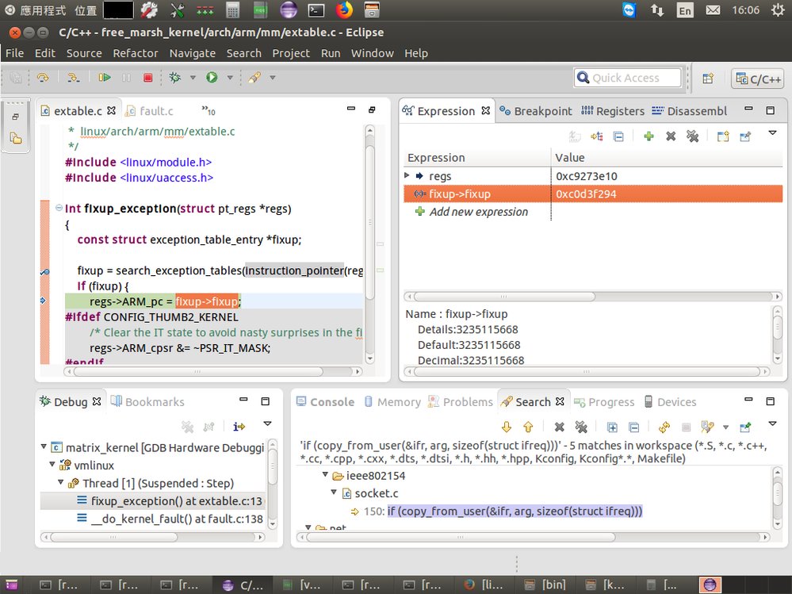The width and height of the screenshot is (792, 594).
Task: Open the Firefox launcher in top panel
Action: coord(344,10)
